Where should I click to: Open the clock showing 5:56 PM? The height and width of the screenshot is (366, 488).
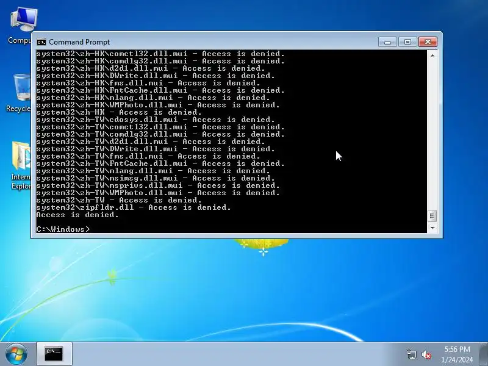click(457, 349)
